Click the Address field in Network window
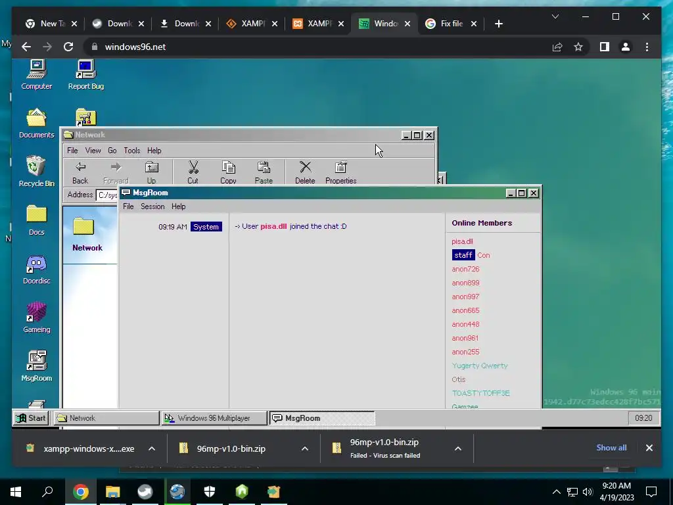Image resolution: width=673 pixels, height=505 pixels. 107,195
